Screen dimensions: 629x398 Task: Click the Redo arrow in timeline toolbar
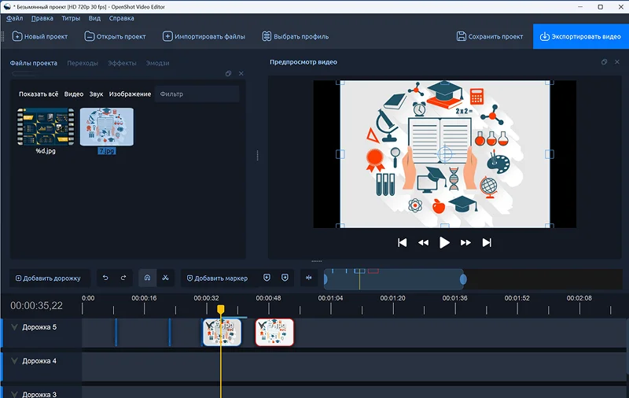tap(123, 278)
